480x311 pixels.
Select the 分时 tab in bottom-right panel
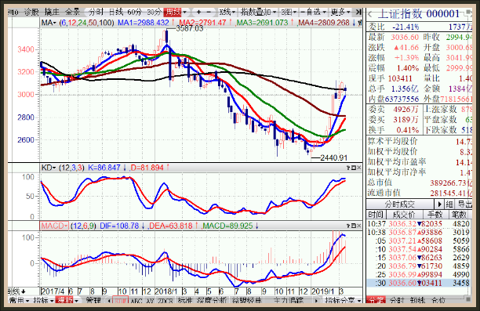pyautogui.click(x=397, y=301)
